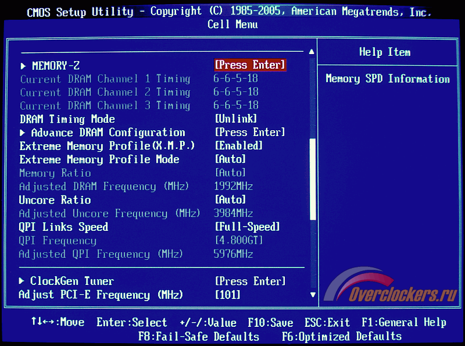This screenshot has width=465, height=346.
Task: Change Uncore Ratio [Auto] value
Action: (x=230, y=199)
